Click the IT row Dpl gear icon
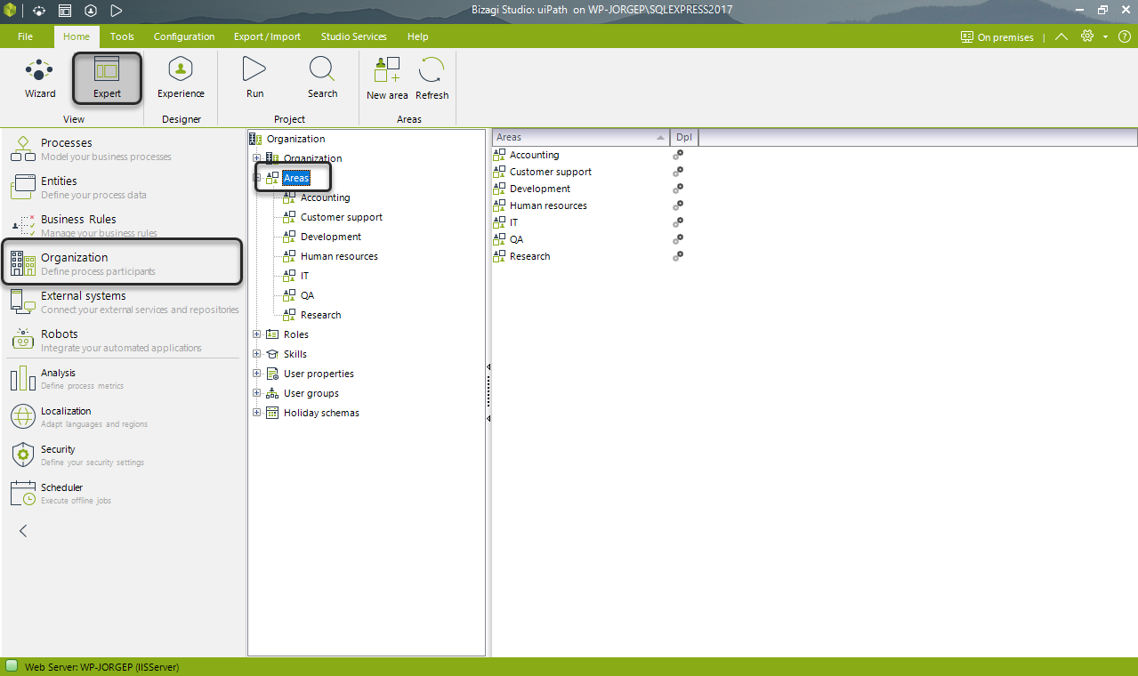The width and height of the screenshot is (1138, 676). click(x=678, y=222)
